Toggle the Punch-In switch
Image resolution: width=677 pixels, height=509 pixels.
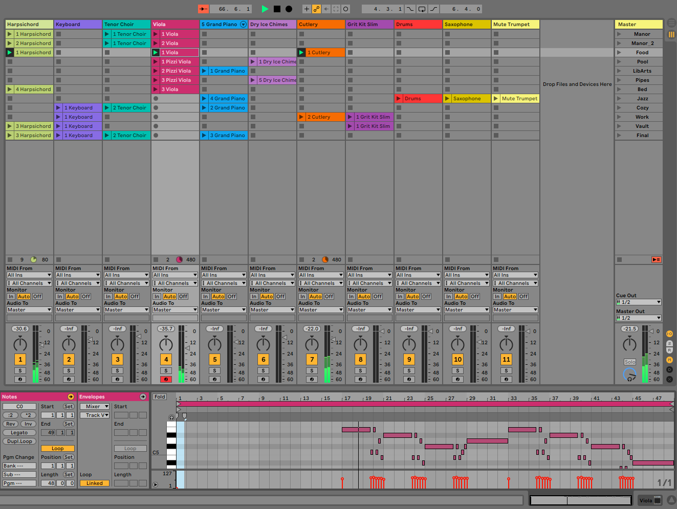click(410, 9)
